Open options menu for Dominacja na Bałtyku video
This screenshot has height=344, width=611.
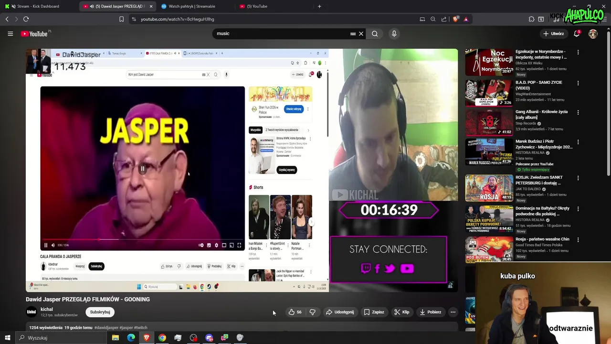578,209
